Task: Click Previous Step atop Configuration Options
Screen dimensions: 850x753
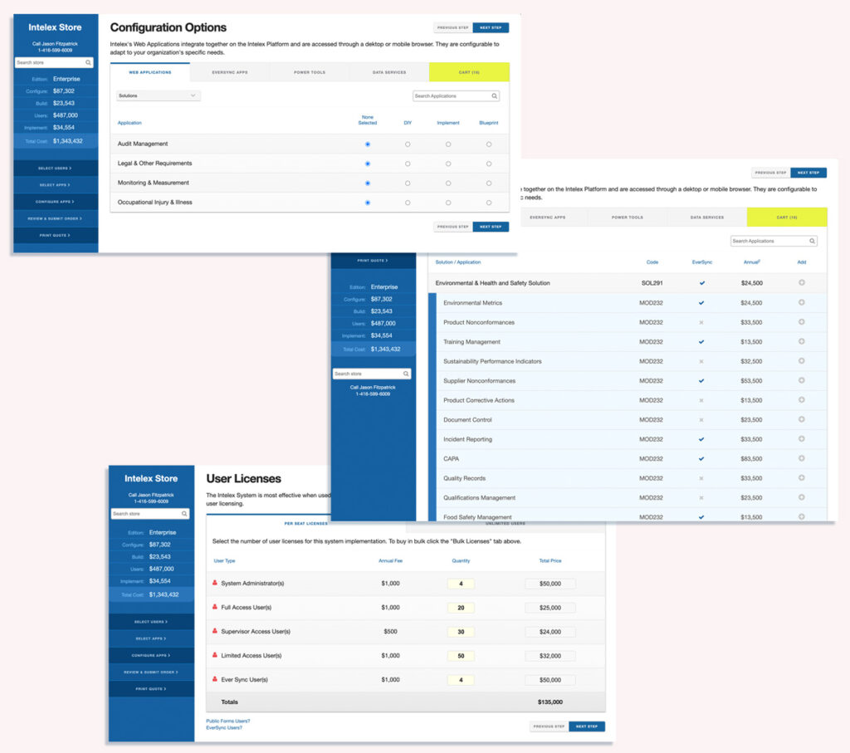Action: (453, 27)
